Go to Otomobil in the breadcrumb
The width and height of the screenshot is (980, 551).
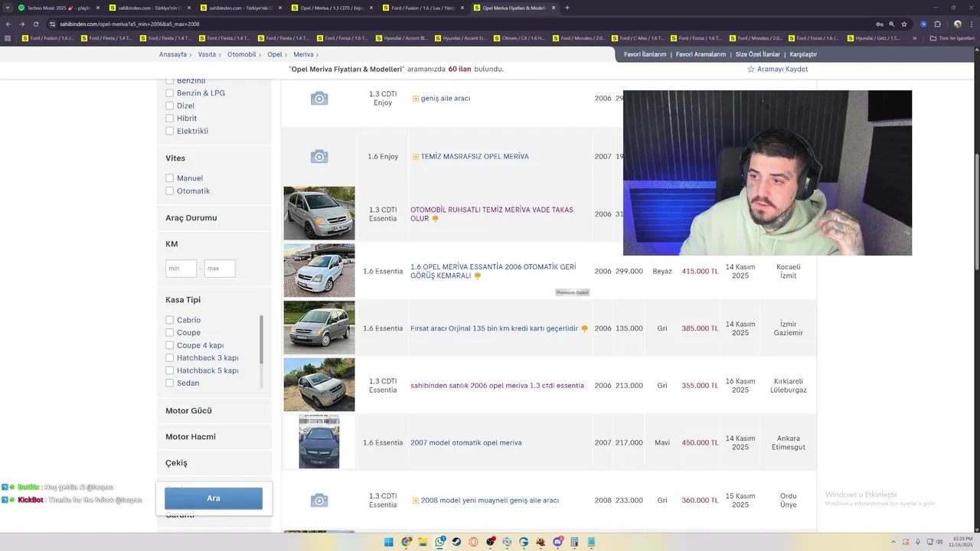[x=242, y=54]
